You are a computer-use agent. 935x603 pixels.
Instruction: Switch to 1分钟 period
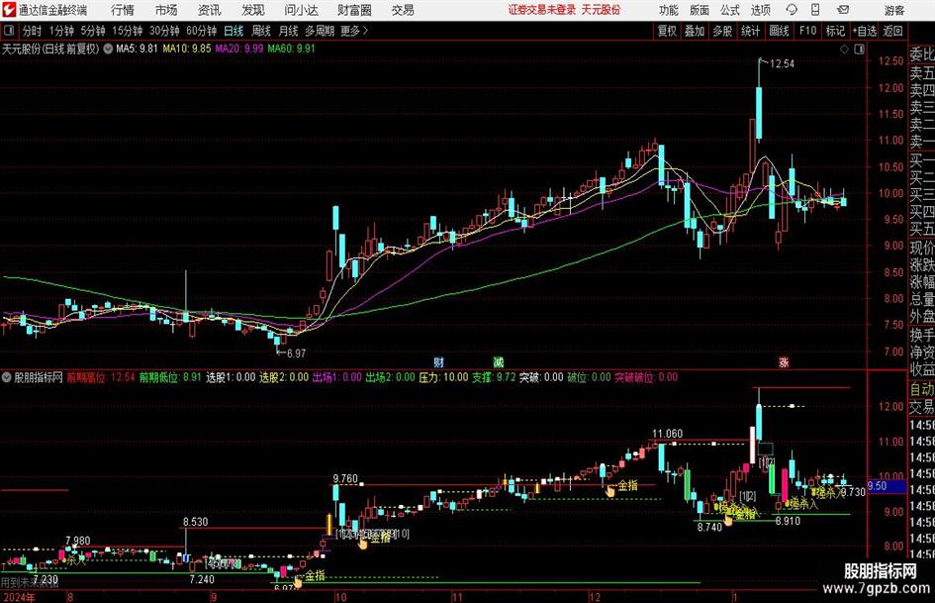tap(60, 31)
